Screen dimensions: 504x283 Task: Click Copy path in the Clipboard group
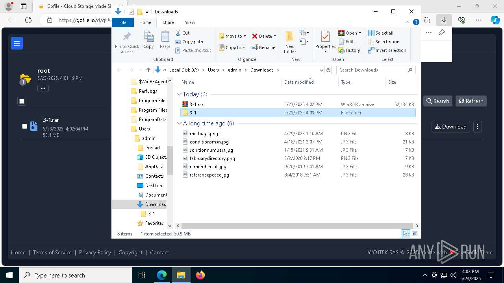(x=189, y=42)
